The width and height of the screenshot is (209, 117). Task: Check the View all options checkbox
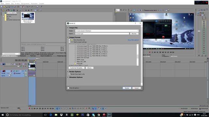point(68,88)
